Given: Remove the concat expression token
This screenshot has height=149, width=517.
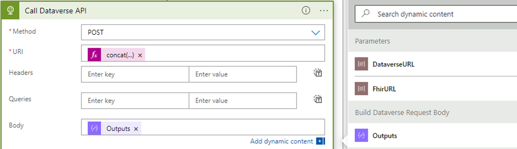Looking at the screenshot, I should point(140,56).
